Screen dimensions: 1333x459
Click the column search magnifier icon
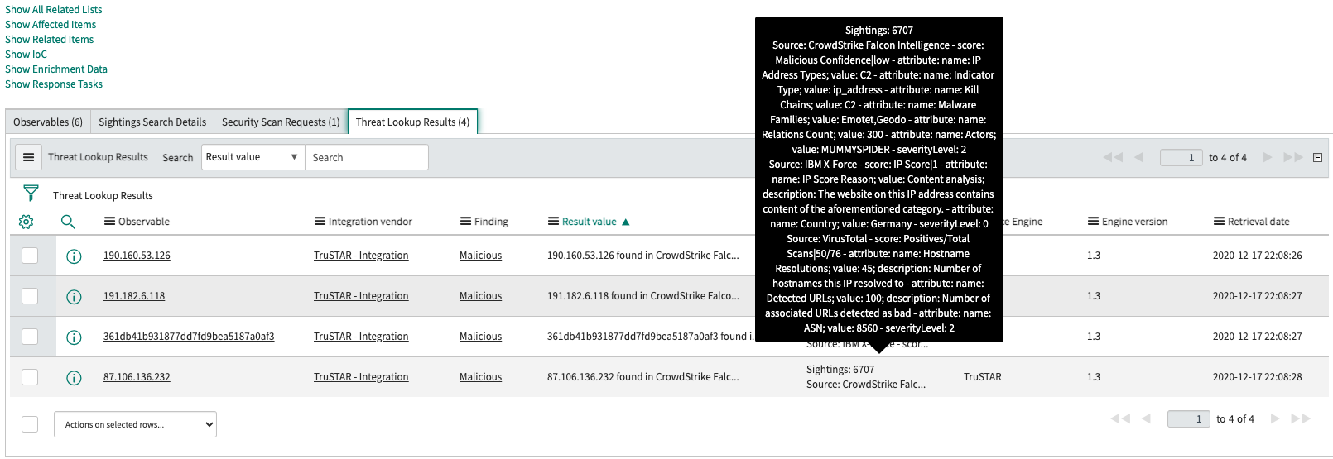[x=68, y=222]
